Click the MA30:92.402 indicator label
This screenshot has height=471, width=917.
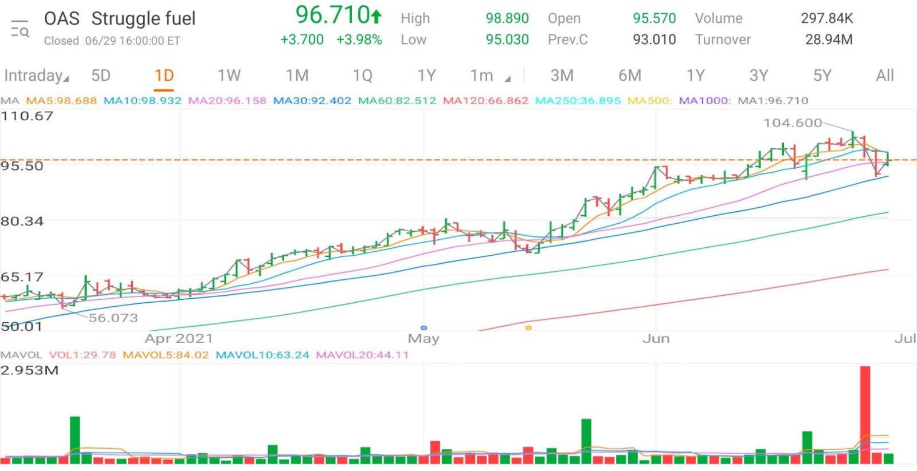coord(312,101)
